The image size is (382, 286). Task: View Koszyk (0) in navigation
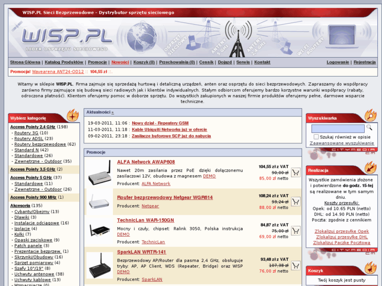pos(144,62)
